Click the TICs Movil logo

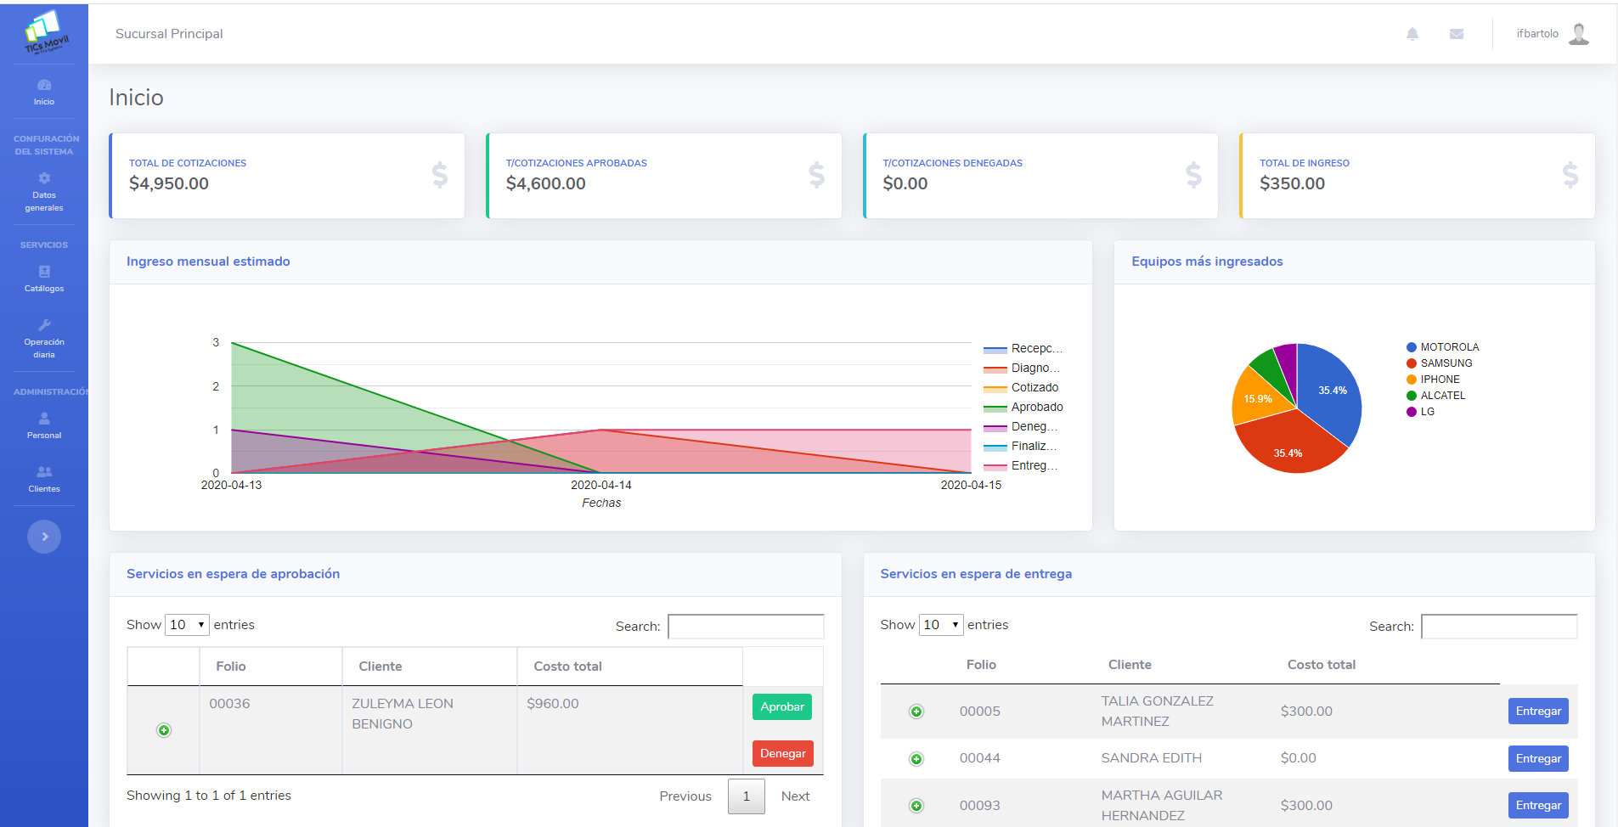[44, 34]
